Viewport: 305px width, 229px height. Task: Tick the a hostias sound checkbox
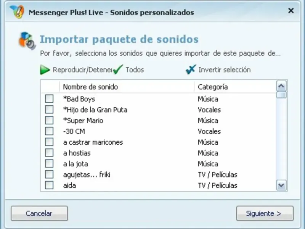[x=49, y=153]
